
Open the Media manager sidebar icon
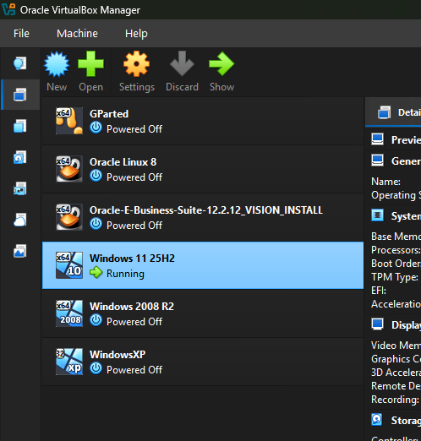19,157
